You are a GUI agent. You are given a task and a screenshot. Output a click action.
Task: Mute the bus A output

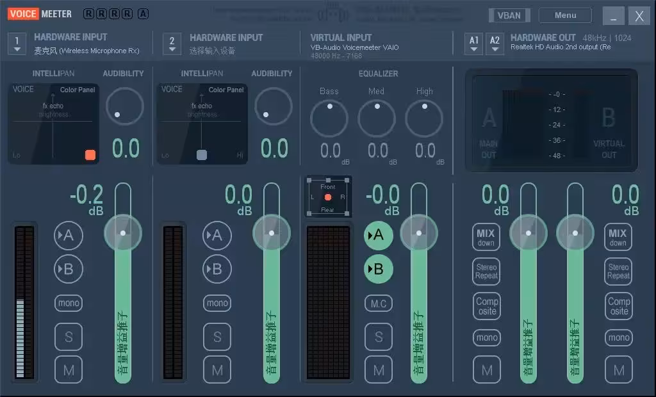(487, 370)
